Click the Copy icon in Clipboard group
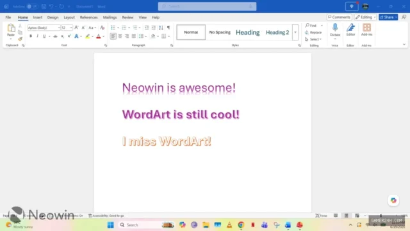The width and height of the screenshot is (410, 231). (20, 33)
